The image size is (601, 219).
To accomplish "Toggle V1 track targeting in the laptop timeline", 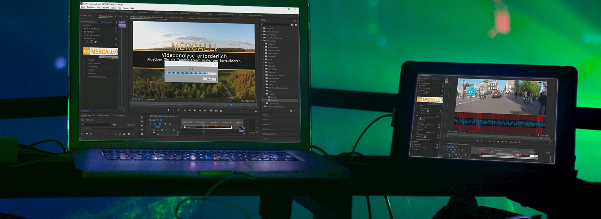I will [x=158, y=127].
